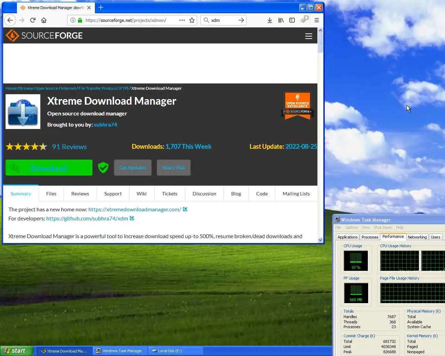Click the search go arrow
The image size is (445, 356).
tap(241, 20)
